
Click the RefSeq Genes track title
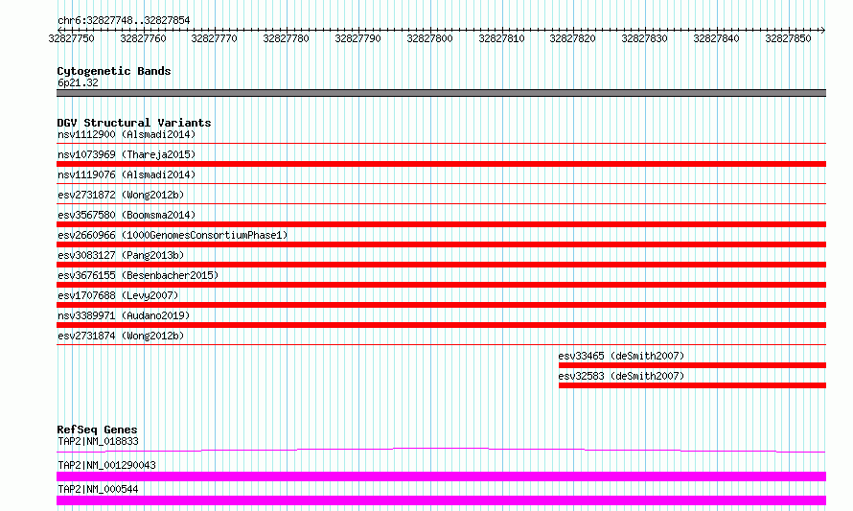(x=97, y=430)
